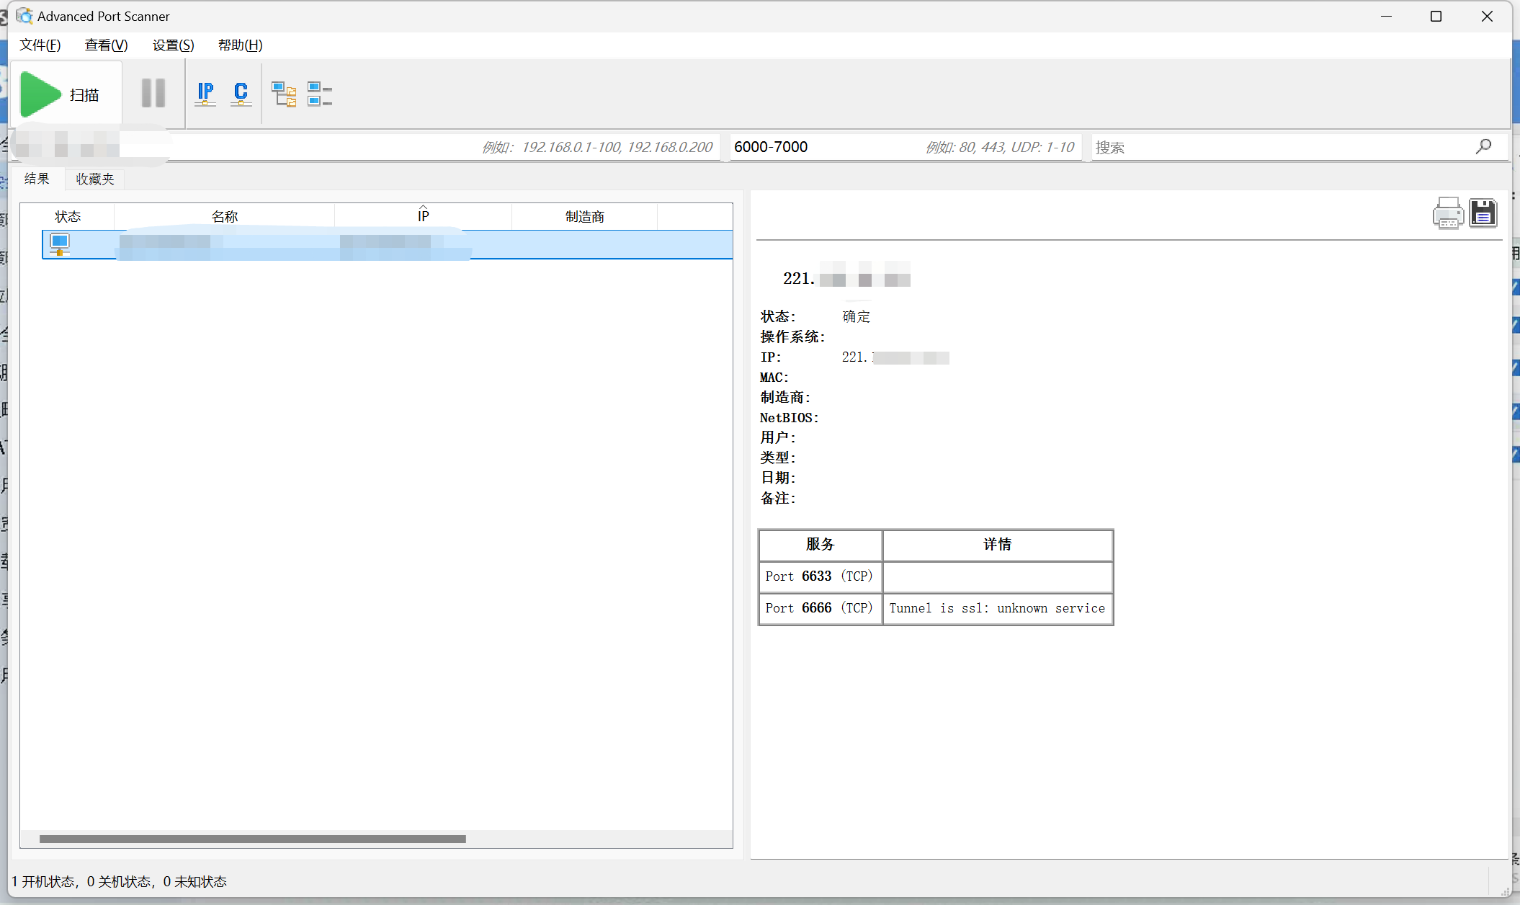1520x905 pixels.
Task: Select the 结果 tab
Action: (37, 179)
